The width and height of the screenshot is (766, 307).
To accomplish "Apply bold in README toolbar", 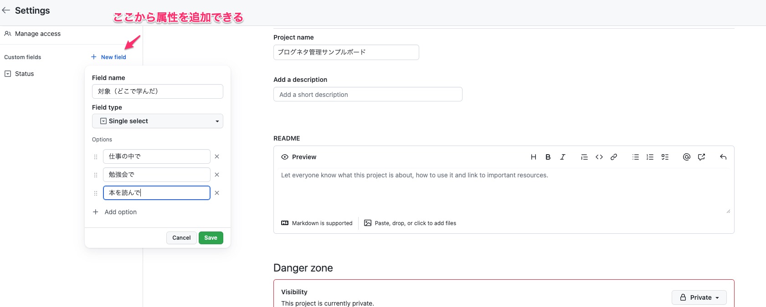I will pos(548,157).
